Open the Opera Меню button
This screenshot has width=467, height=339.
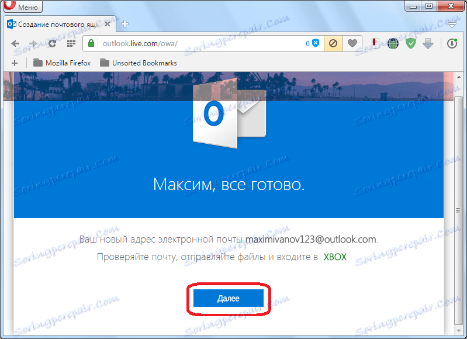(23, 6)
